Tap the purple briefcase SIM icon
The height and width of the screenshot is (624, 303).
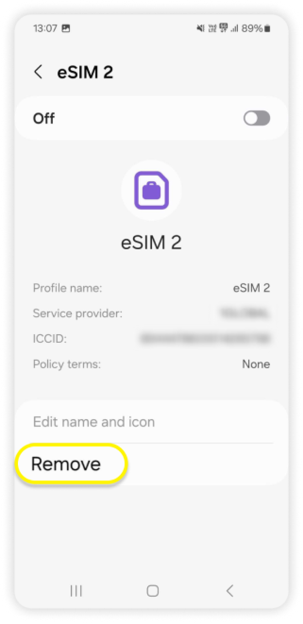(x=151, y=191)
